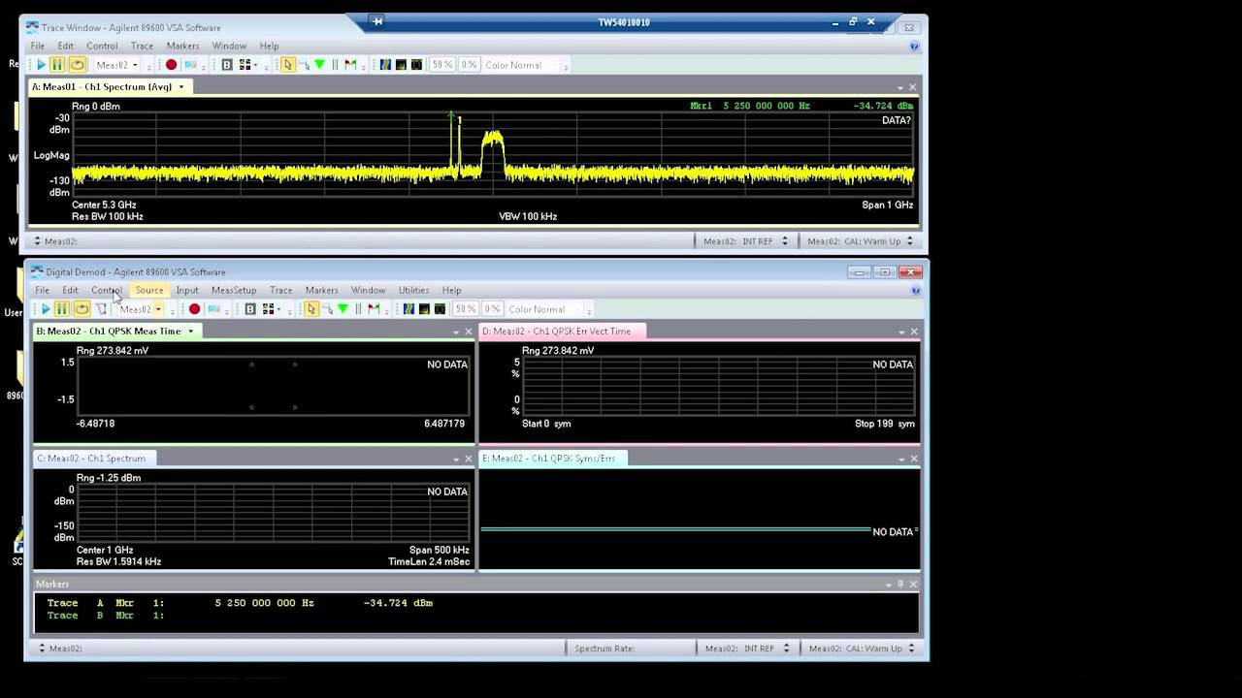
Task: Open Control menu in Trace Window
Action: [102, 46]
